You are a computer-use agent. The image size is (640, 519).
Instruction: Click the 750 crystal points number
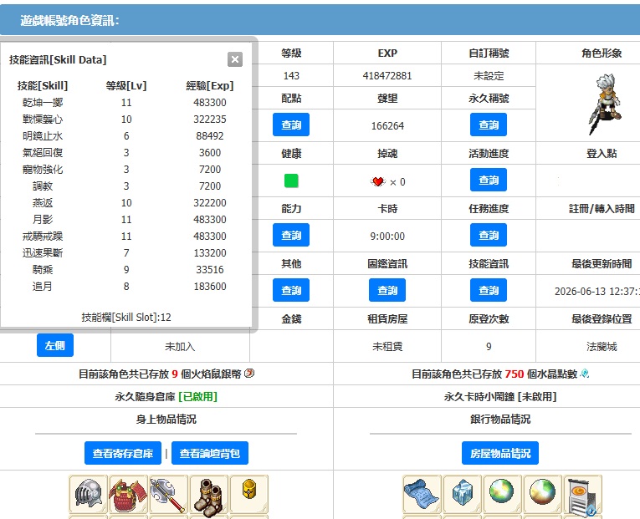click(515, 374)
